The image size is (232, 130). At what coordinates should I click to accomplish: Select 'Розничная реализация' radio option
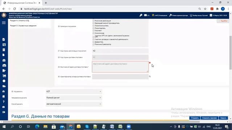click(94, 21)
